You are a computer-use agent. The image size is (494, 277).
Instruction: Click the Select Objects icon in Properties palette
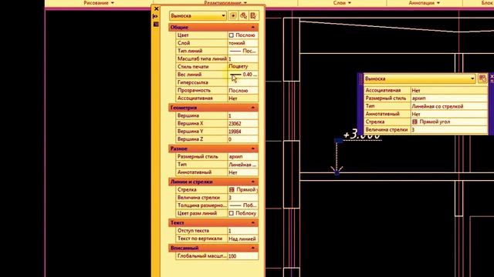coord(243,15)
